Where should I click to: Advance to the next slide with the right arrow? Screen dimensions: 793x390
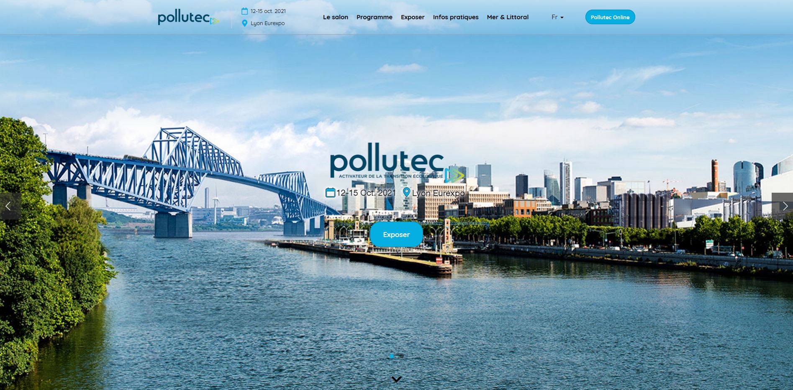tap(785, 206)
